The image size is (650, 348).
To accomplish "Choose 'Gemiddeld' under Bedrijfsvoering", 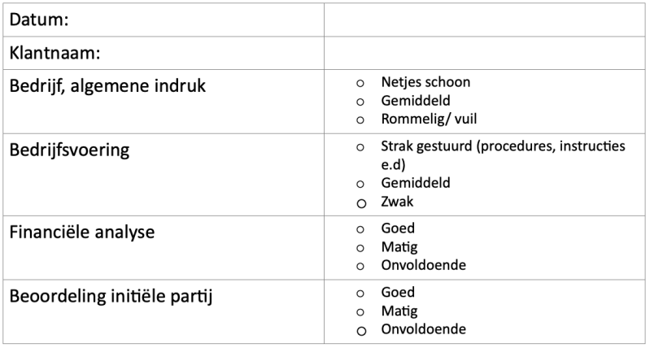I will [360, 184].
